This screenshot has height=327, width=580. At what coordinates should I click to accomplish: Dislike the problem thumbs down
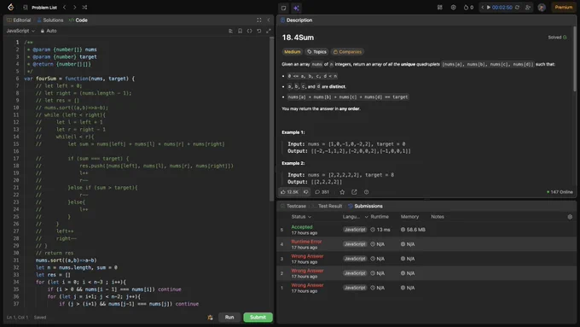[x=306, y=192]
